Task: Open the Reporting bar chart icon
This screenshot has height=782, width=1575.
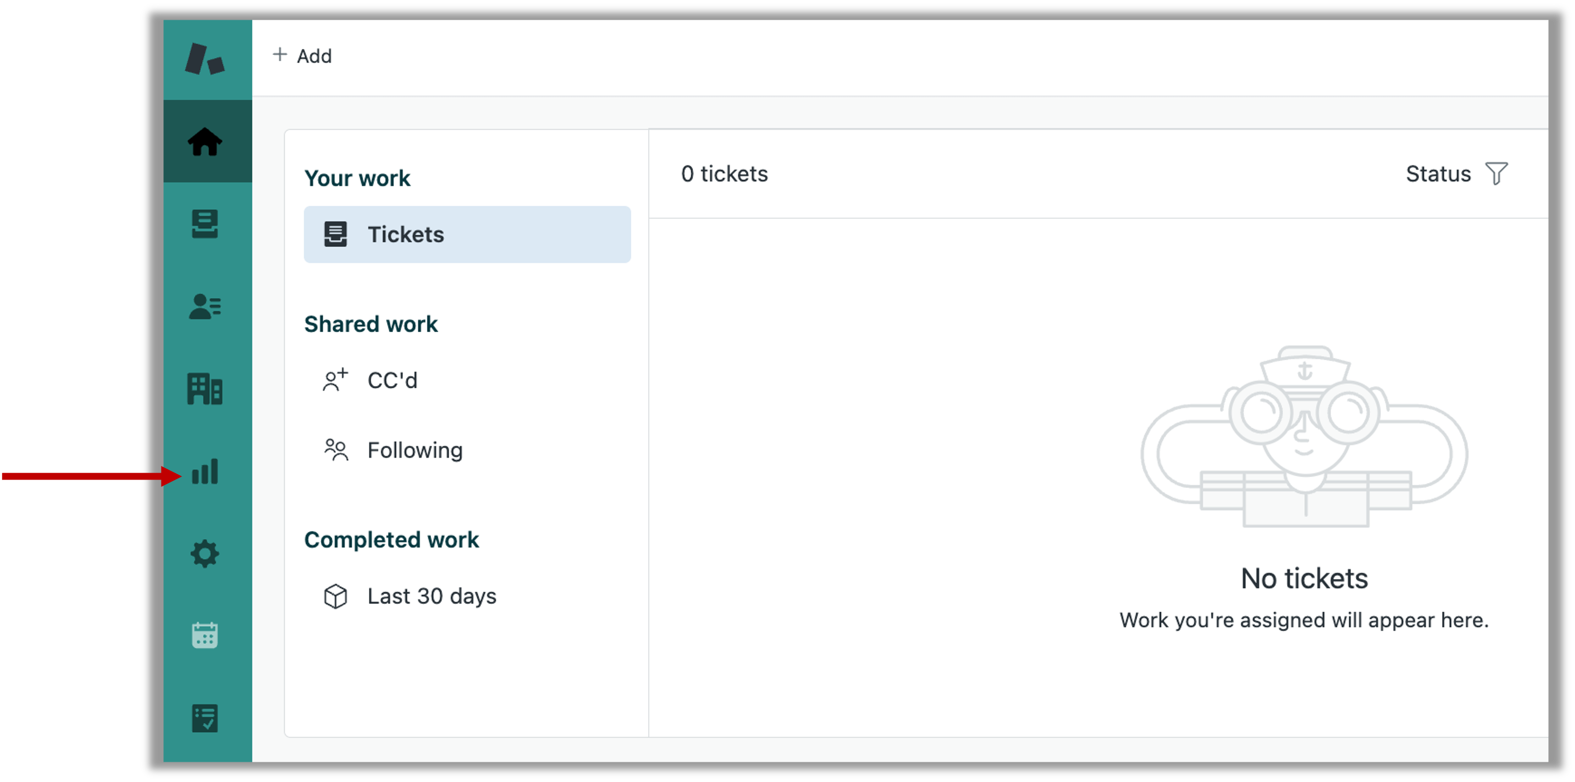Action: (205, 472)
